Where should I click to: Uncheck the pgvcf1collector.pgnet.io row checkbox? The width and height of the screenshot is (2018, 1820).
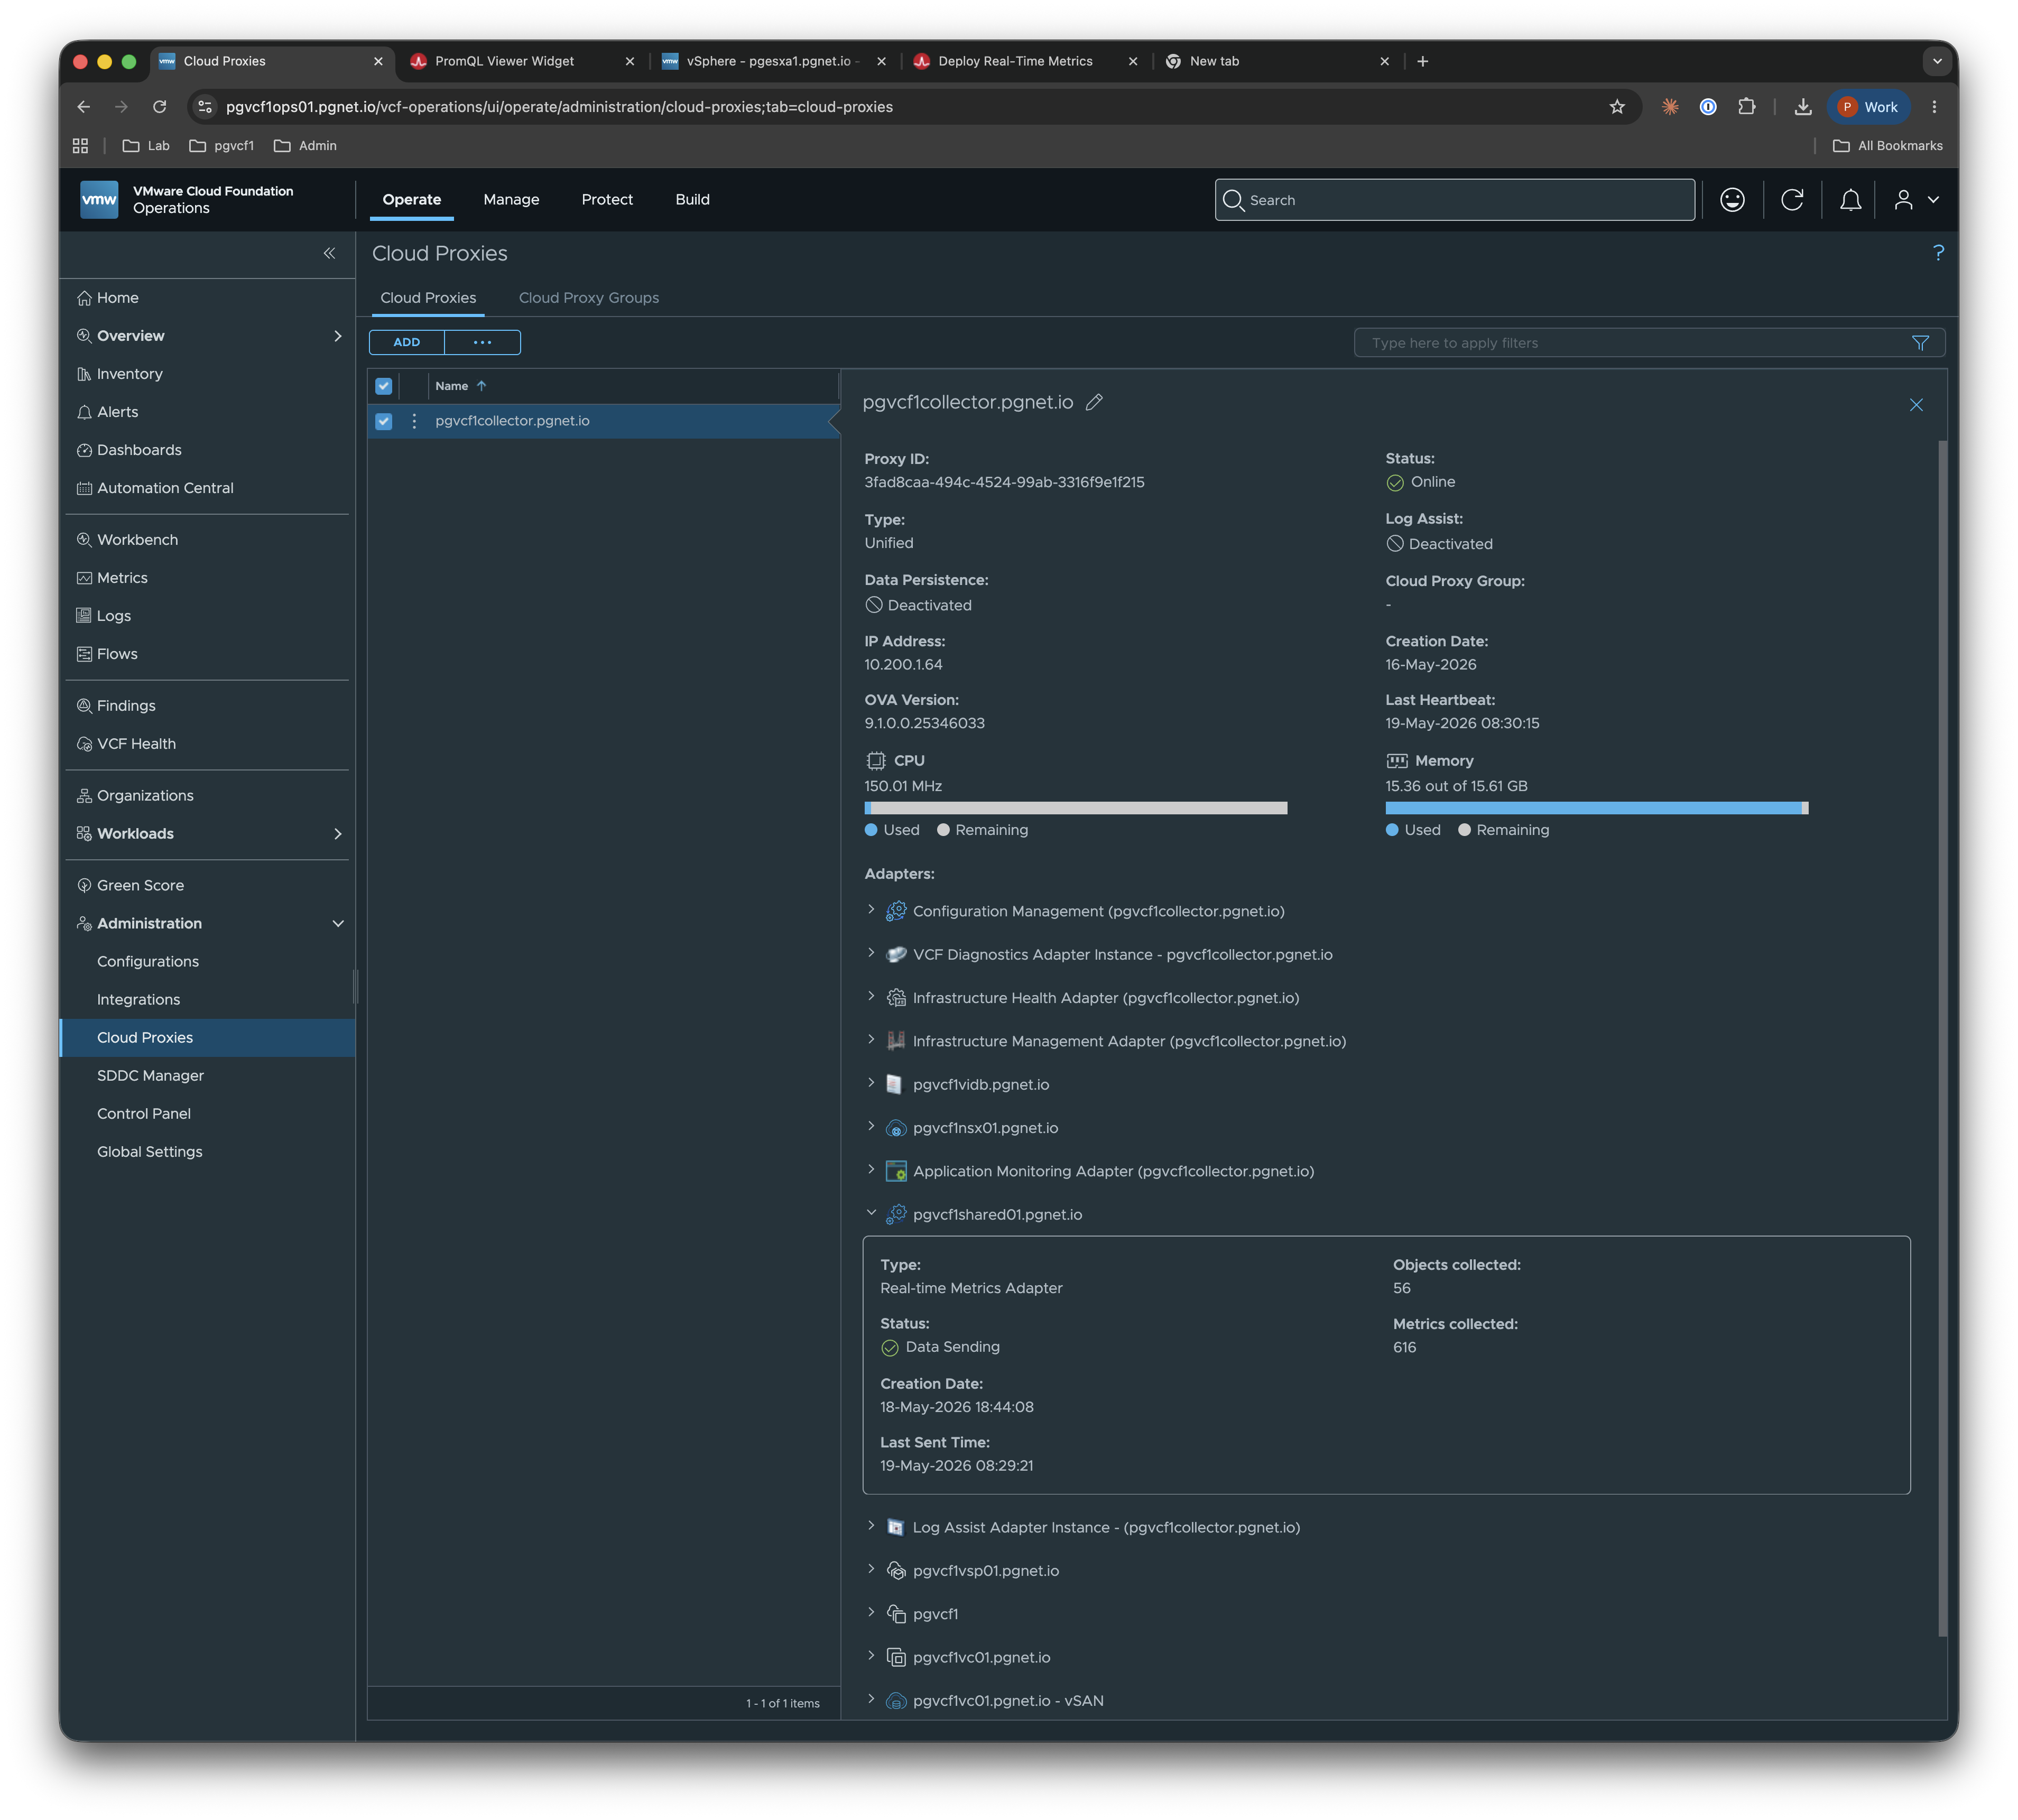(x=383, y=421)
